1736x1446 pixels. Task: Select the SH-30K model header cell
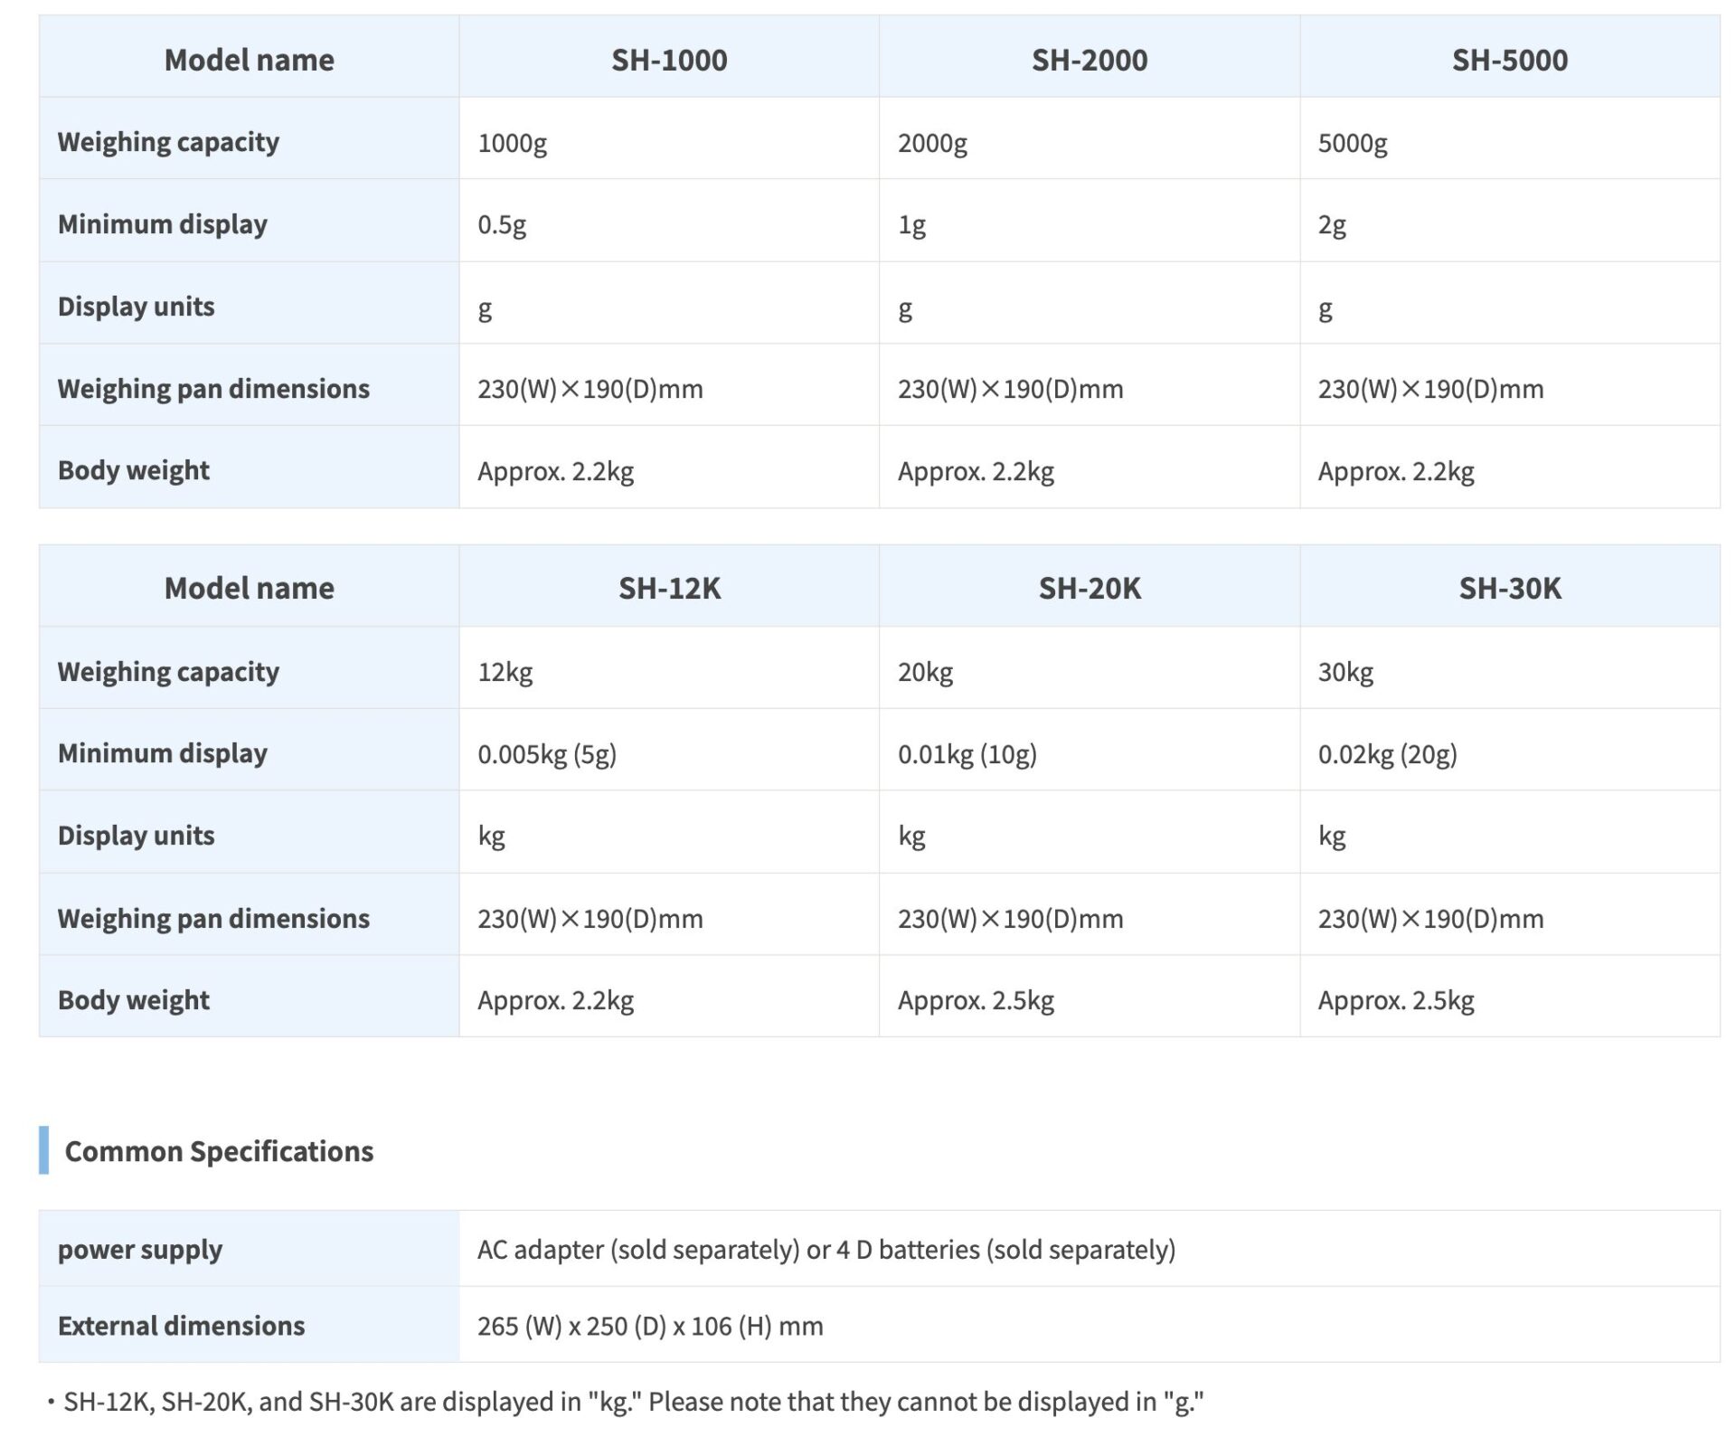(1510, 588)
